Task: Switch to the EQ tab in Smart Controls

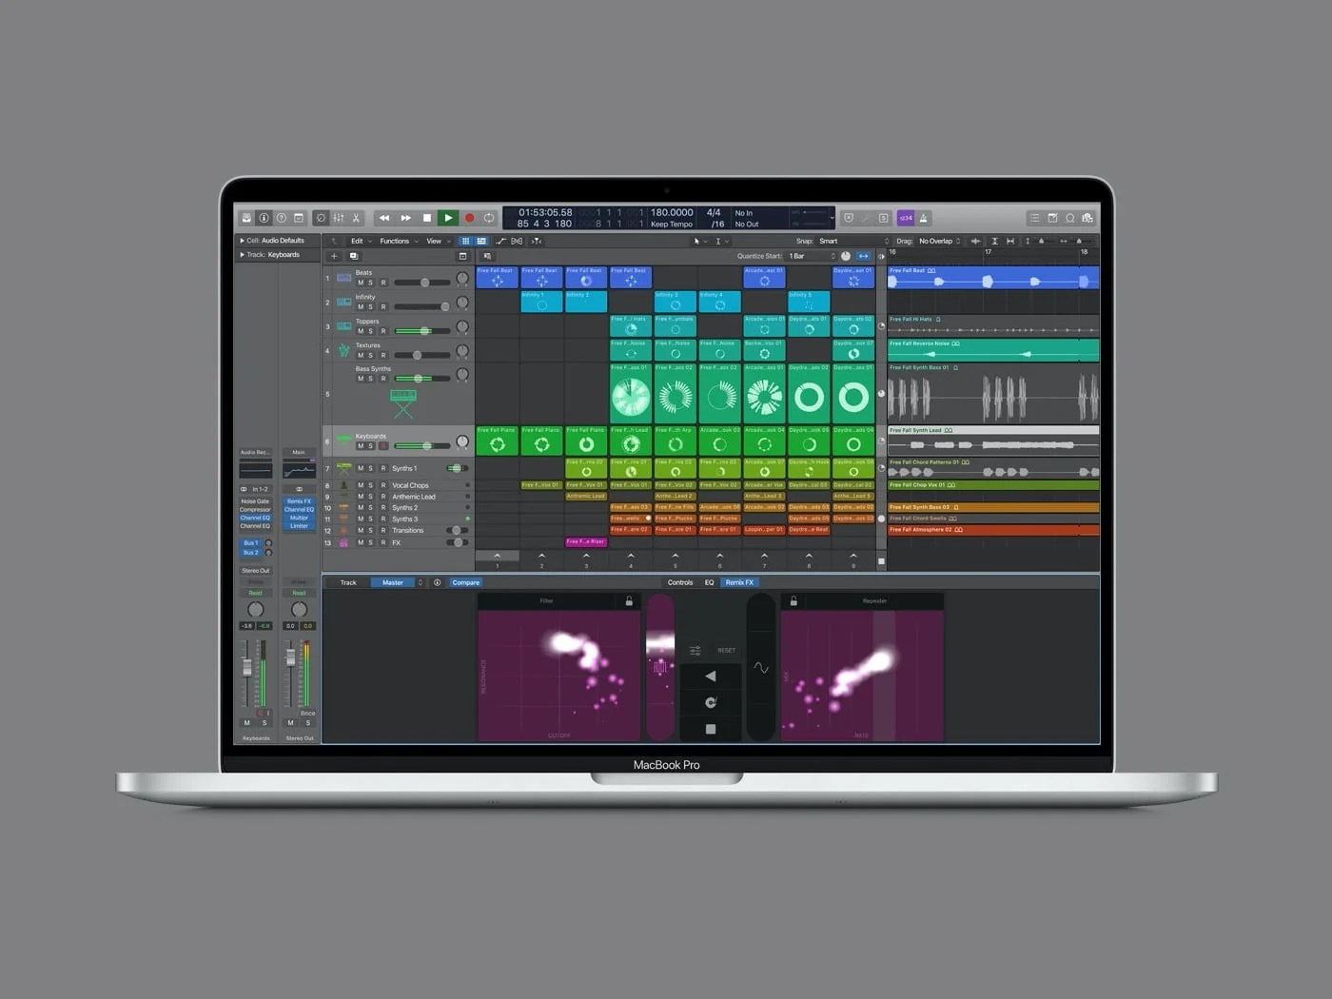Action: click(x=709, y=581)
